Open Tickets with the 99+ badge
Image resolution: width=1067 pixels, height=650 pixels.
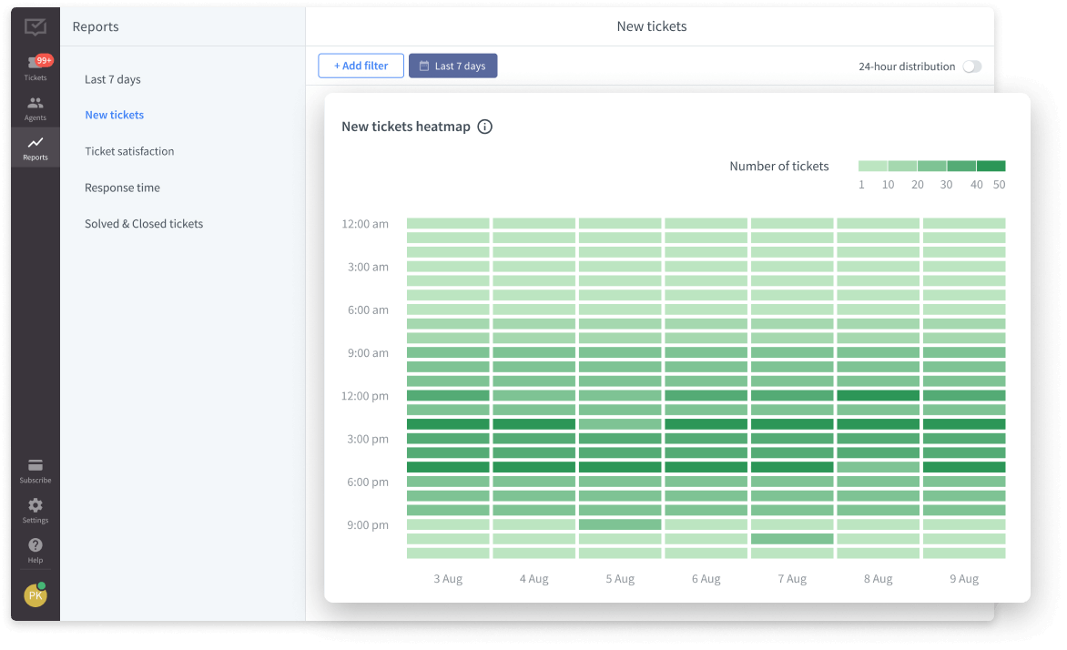(x=36, y=68)
